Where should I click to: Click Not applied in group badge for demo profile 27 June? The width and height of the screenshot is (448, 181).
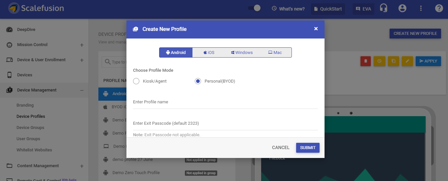[201, 160]
